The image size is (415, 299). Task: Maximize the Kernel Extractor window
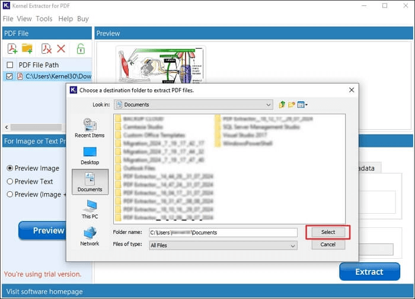coord(385,5)
